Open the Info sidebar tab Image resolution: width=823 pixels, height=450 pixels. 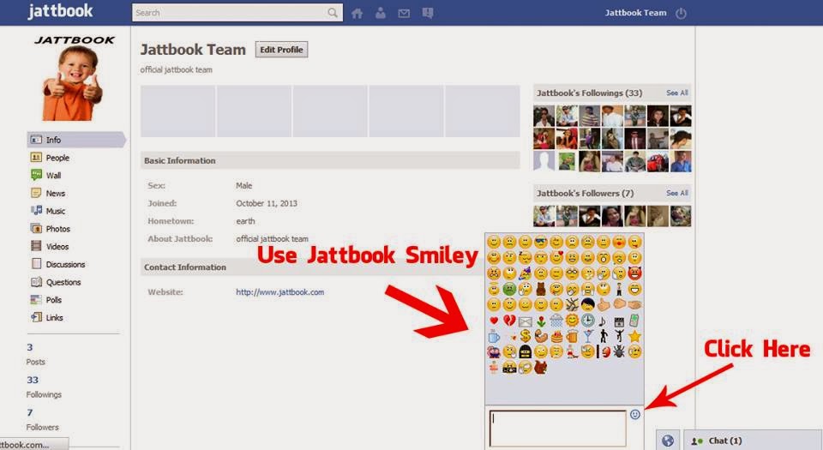76,140
